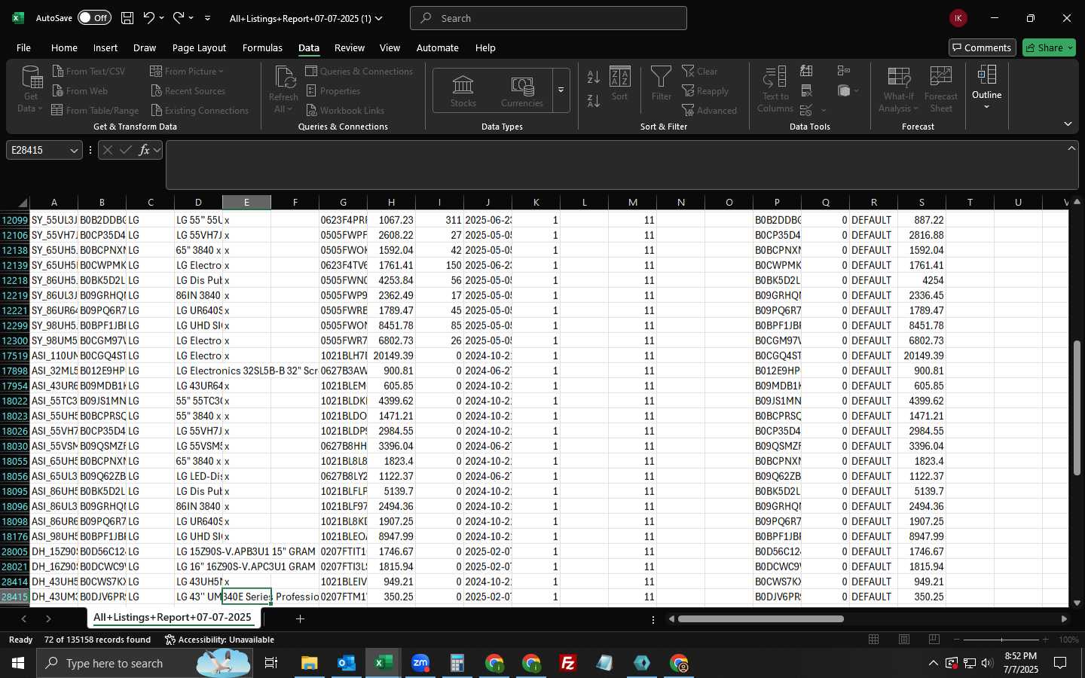Open FileZilla from the taskbar
The width and height of the screenshot is (1085, 678).
[568, 663]
